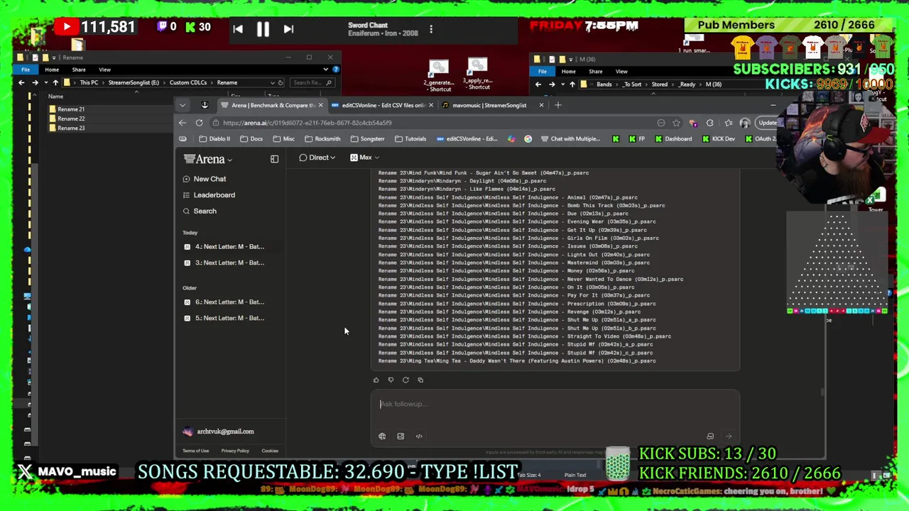Go up one folder in Rename explorer
The height and width of the screenshot is (511, 909).
(55, 82)
